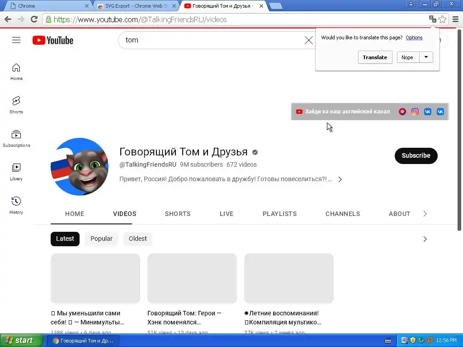Click the keyboard icon in the taskbar
463x347 pixels.
click(x=388, y=341)
